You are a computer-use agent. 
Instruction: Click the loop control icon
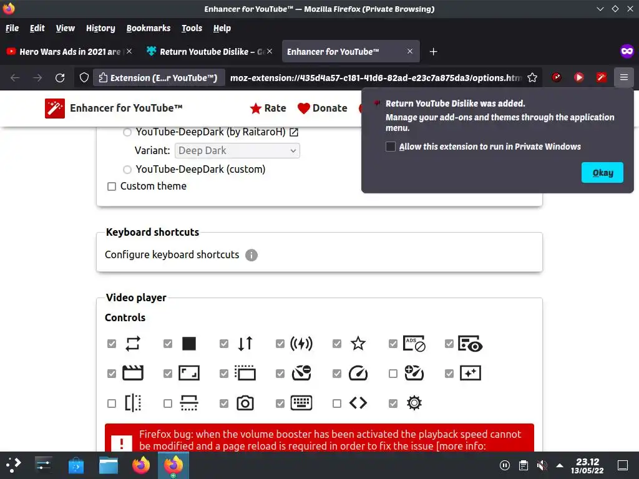point(133,344)
